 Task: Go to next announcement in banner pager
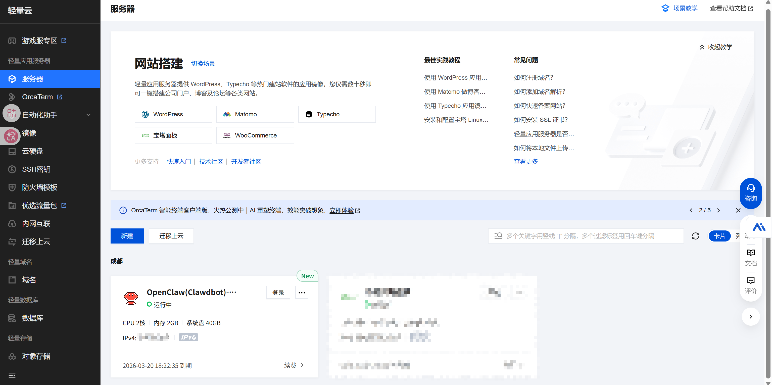718,210
